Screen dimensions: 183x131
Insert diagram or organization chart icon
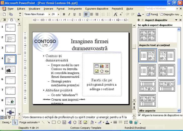tap(75, 122)
